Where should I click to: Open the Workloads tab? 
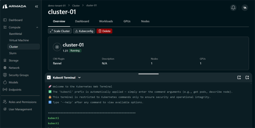[106, 21]
